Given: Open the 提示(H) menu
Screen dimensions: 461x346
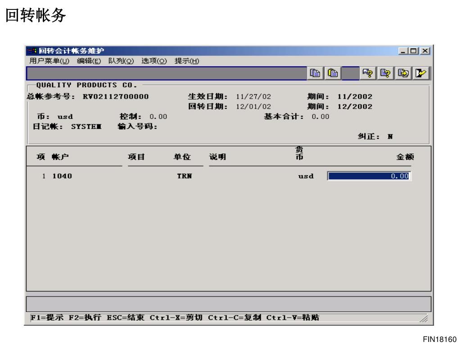Looking at the screenshot, I should (x=187, y=61).
